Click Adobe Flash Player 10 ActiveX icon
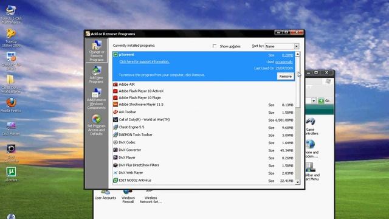This screenshot has height=219, width=389. (x=115, y=91)
